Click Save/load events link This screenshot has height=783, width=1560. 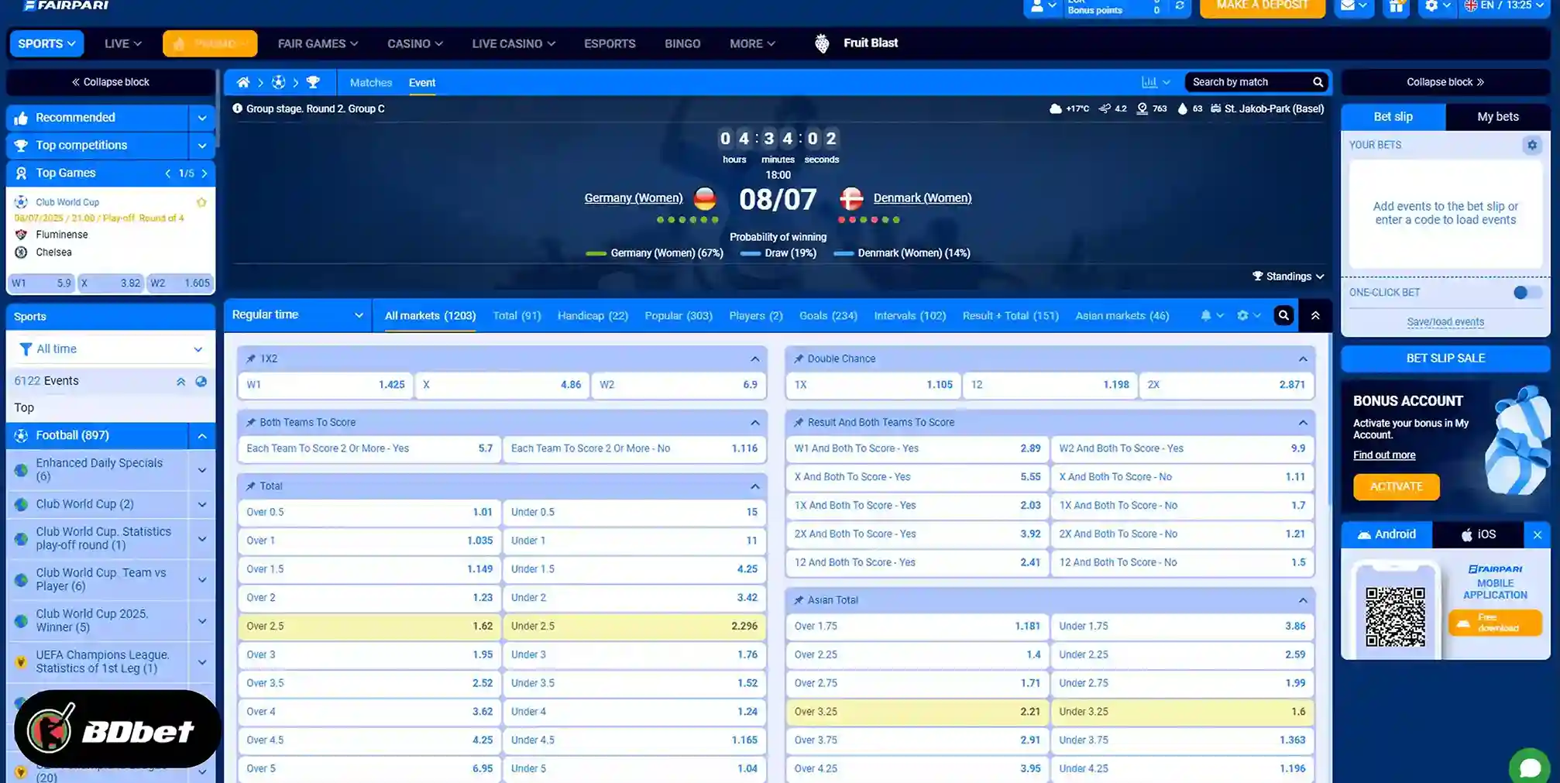[1445, 322]
